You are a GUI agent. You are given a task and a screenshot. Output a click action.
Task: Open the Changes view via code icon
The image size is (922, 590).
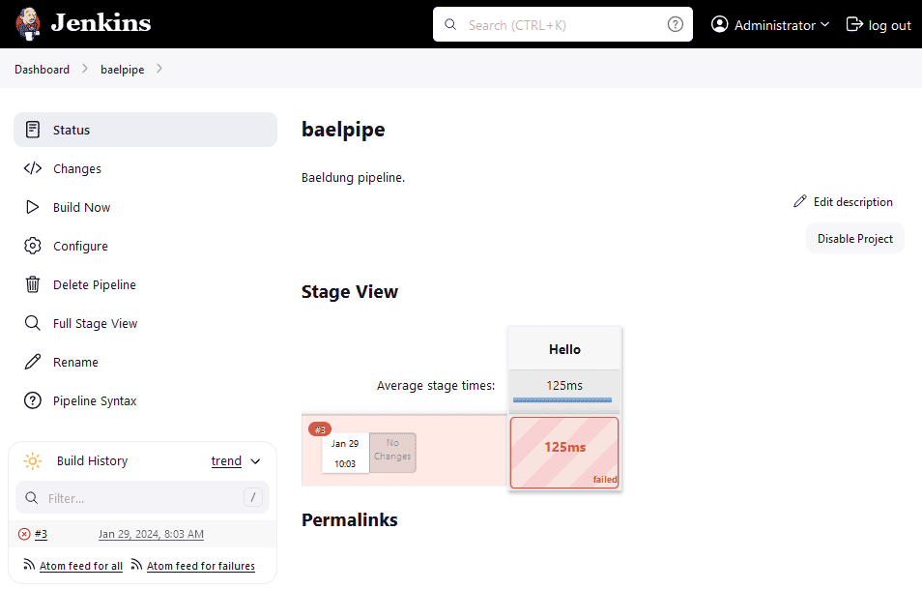point(33,168)
